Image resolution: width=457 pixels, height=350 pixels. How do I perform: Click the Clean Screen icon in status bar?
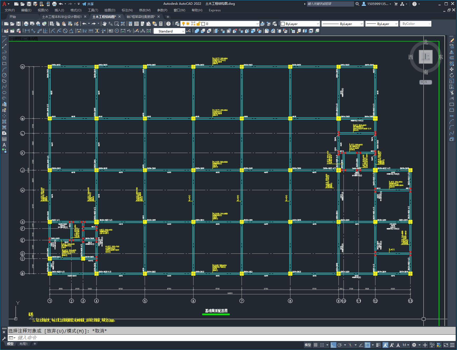click(446, 345)
